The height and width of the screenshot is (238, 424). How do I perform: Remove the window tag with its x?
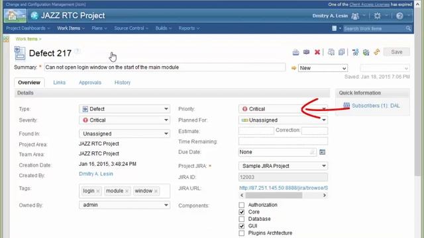click(156, 191)
